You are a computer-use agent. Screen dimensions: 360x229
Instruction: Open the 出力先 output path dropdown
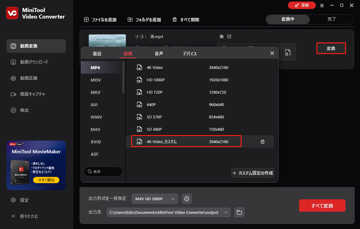click(x=169, y=213)
